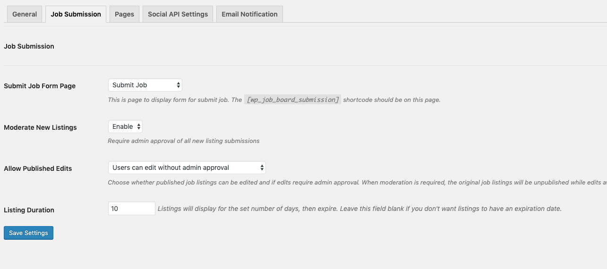Click the Listing Duration label text

click(29, 210)
